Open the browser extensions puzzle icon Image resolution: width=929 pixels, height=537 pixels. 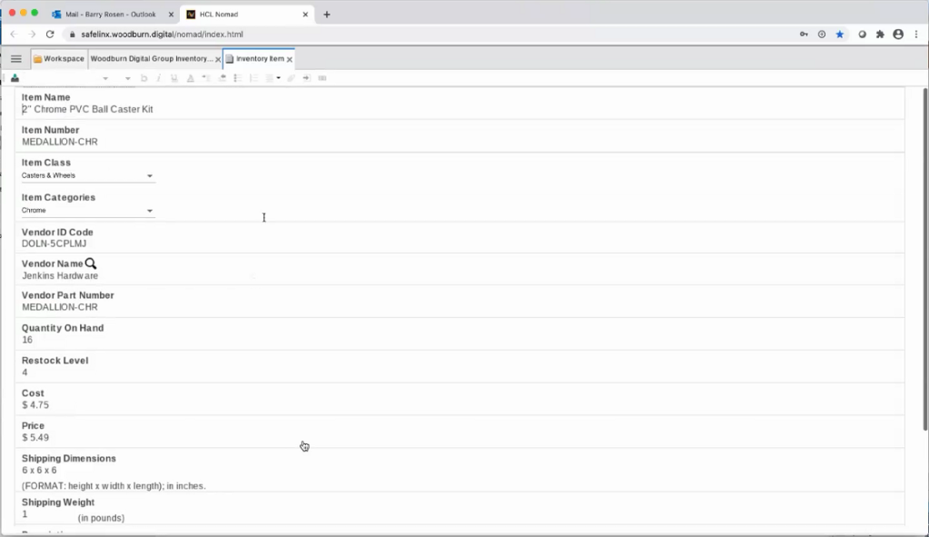pyautogui.click(x=879, y=35)
